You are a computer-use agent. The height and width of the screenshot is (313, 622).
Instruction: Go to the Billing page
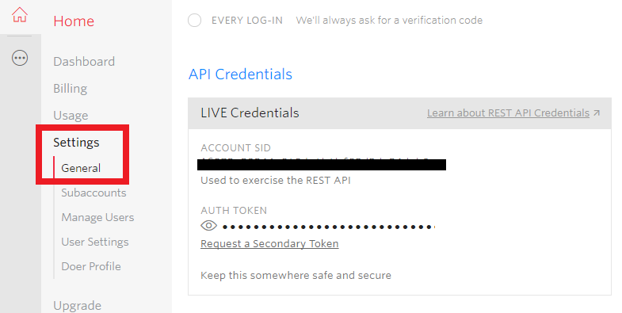(x=71, y=89)
